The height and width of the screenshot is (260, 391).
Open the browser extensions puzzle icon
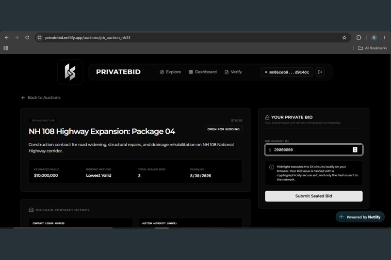[x=358, y=38]
